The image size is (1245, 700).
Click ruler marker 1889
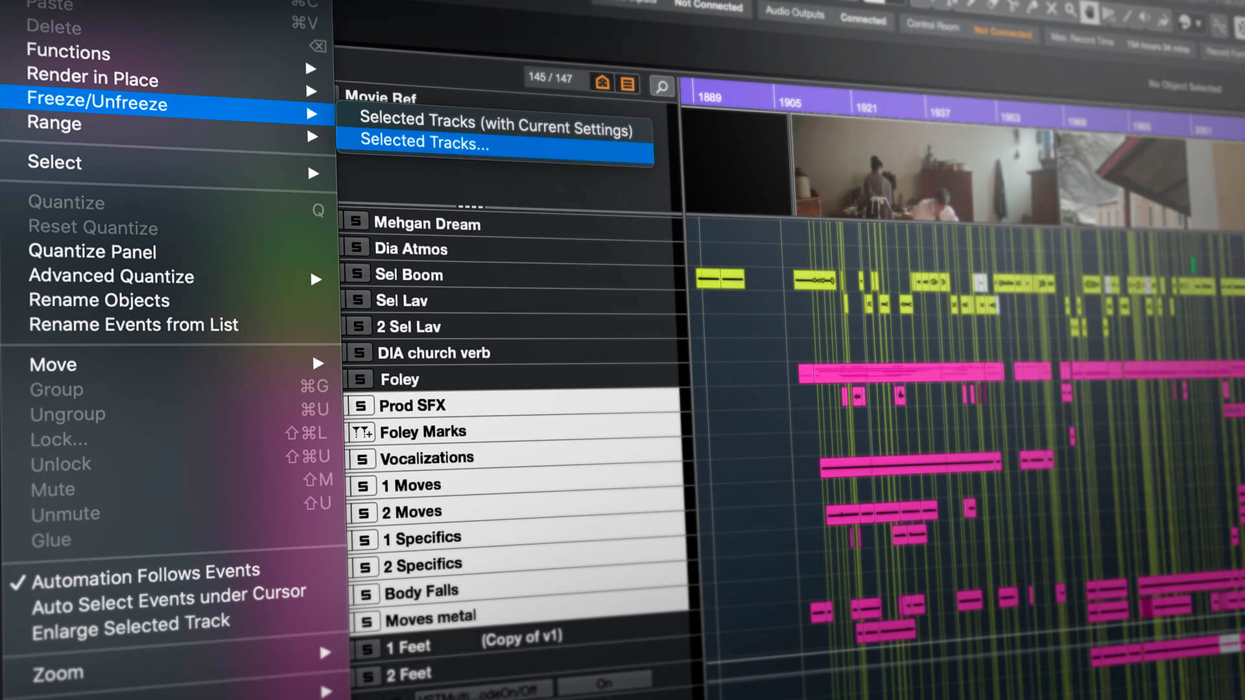click(709, 97)
